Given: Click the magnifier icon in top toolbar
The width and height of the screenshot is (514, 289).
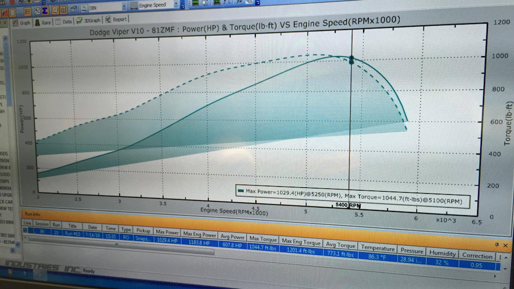Looking at the screenshot, I should click(x=206, y=3).
